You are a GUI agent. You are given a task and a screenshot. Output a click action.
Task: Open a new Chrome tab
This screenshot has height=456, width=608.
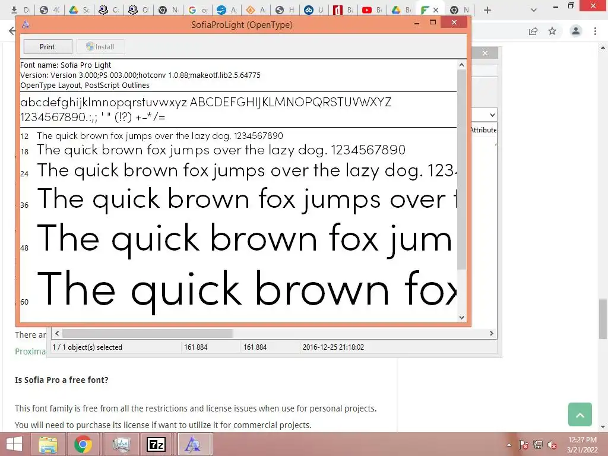point(487,10)
